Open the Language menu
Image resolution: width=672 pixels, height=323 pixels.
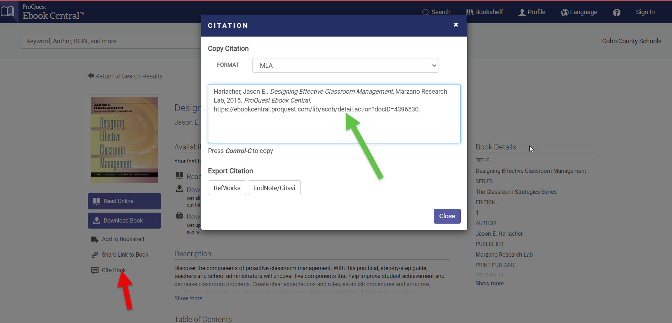pyautogui.click(x=579, y=12)
